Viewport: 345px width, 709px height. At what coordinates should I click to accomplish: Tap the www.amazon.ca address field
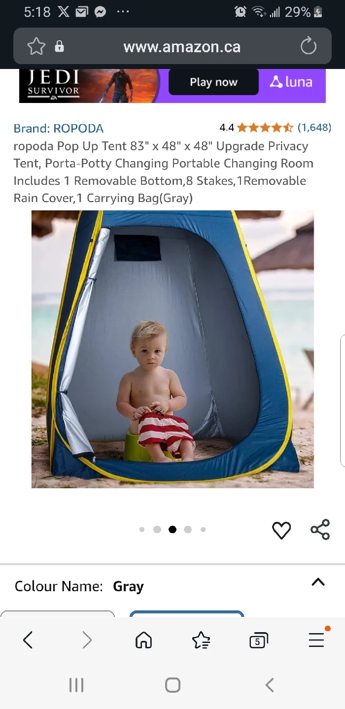point(182,47)
